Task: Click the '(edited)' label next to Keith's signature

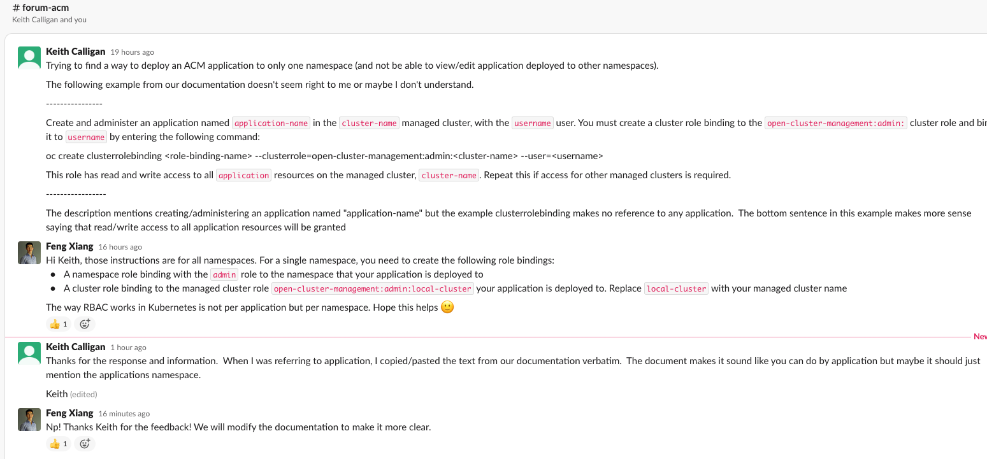Action: coord(83,395)
